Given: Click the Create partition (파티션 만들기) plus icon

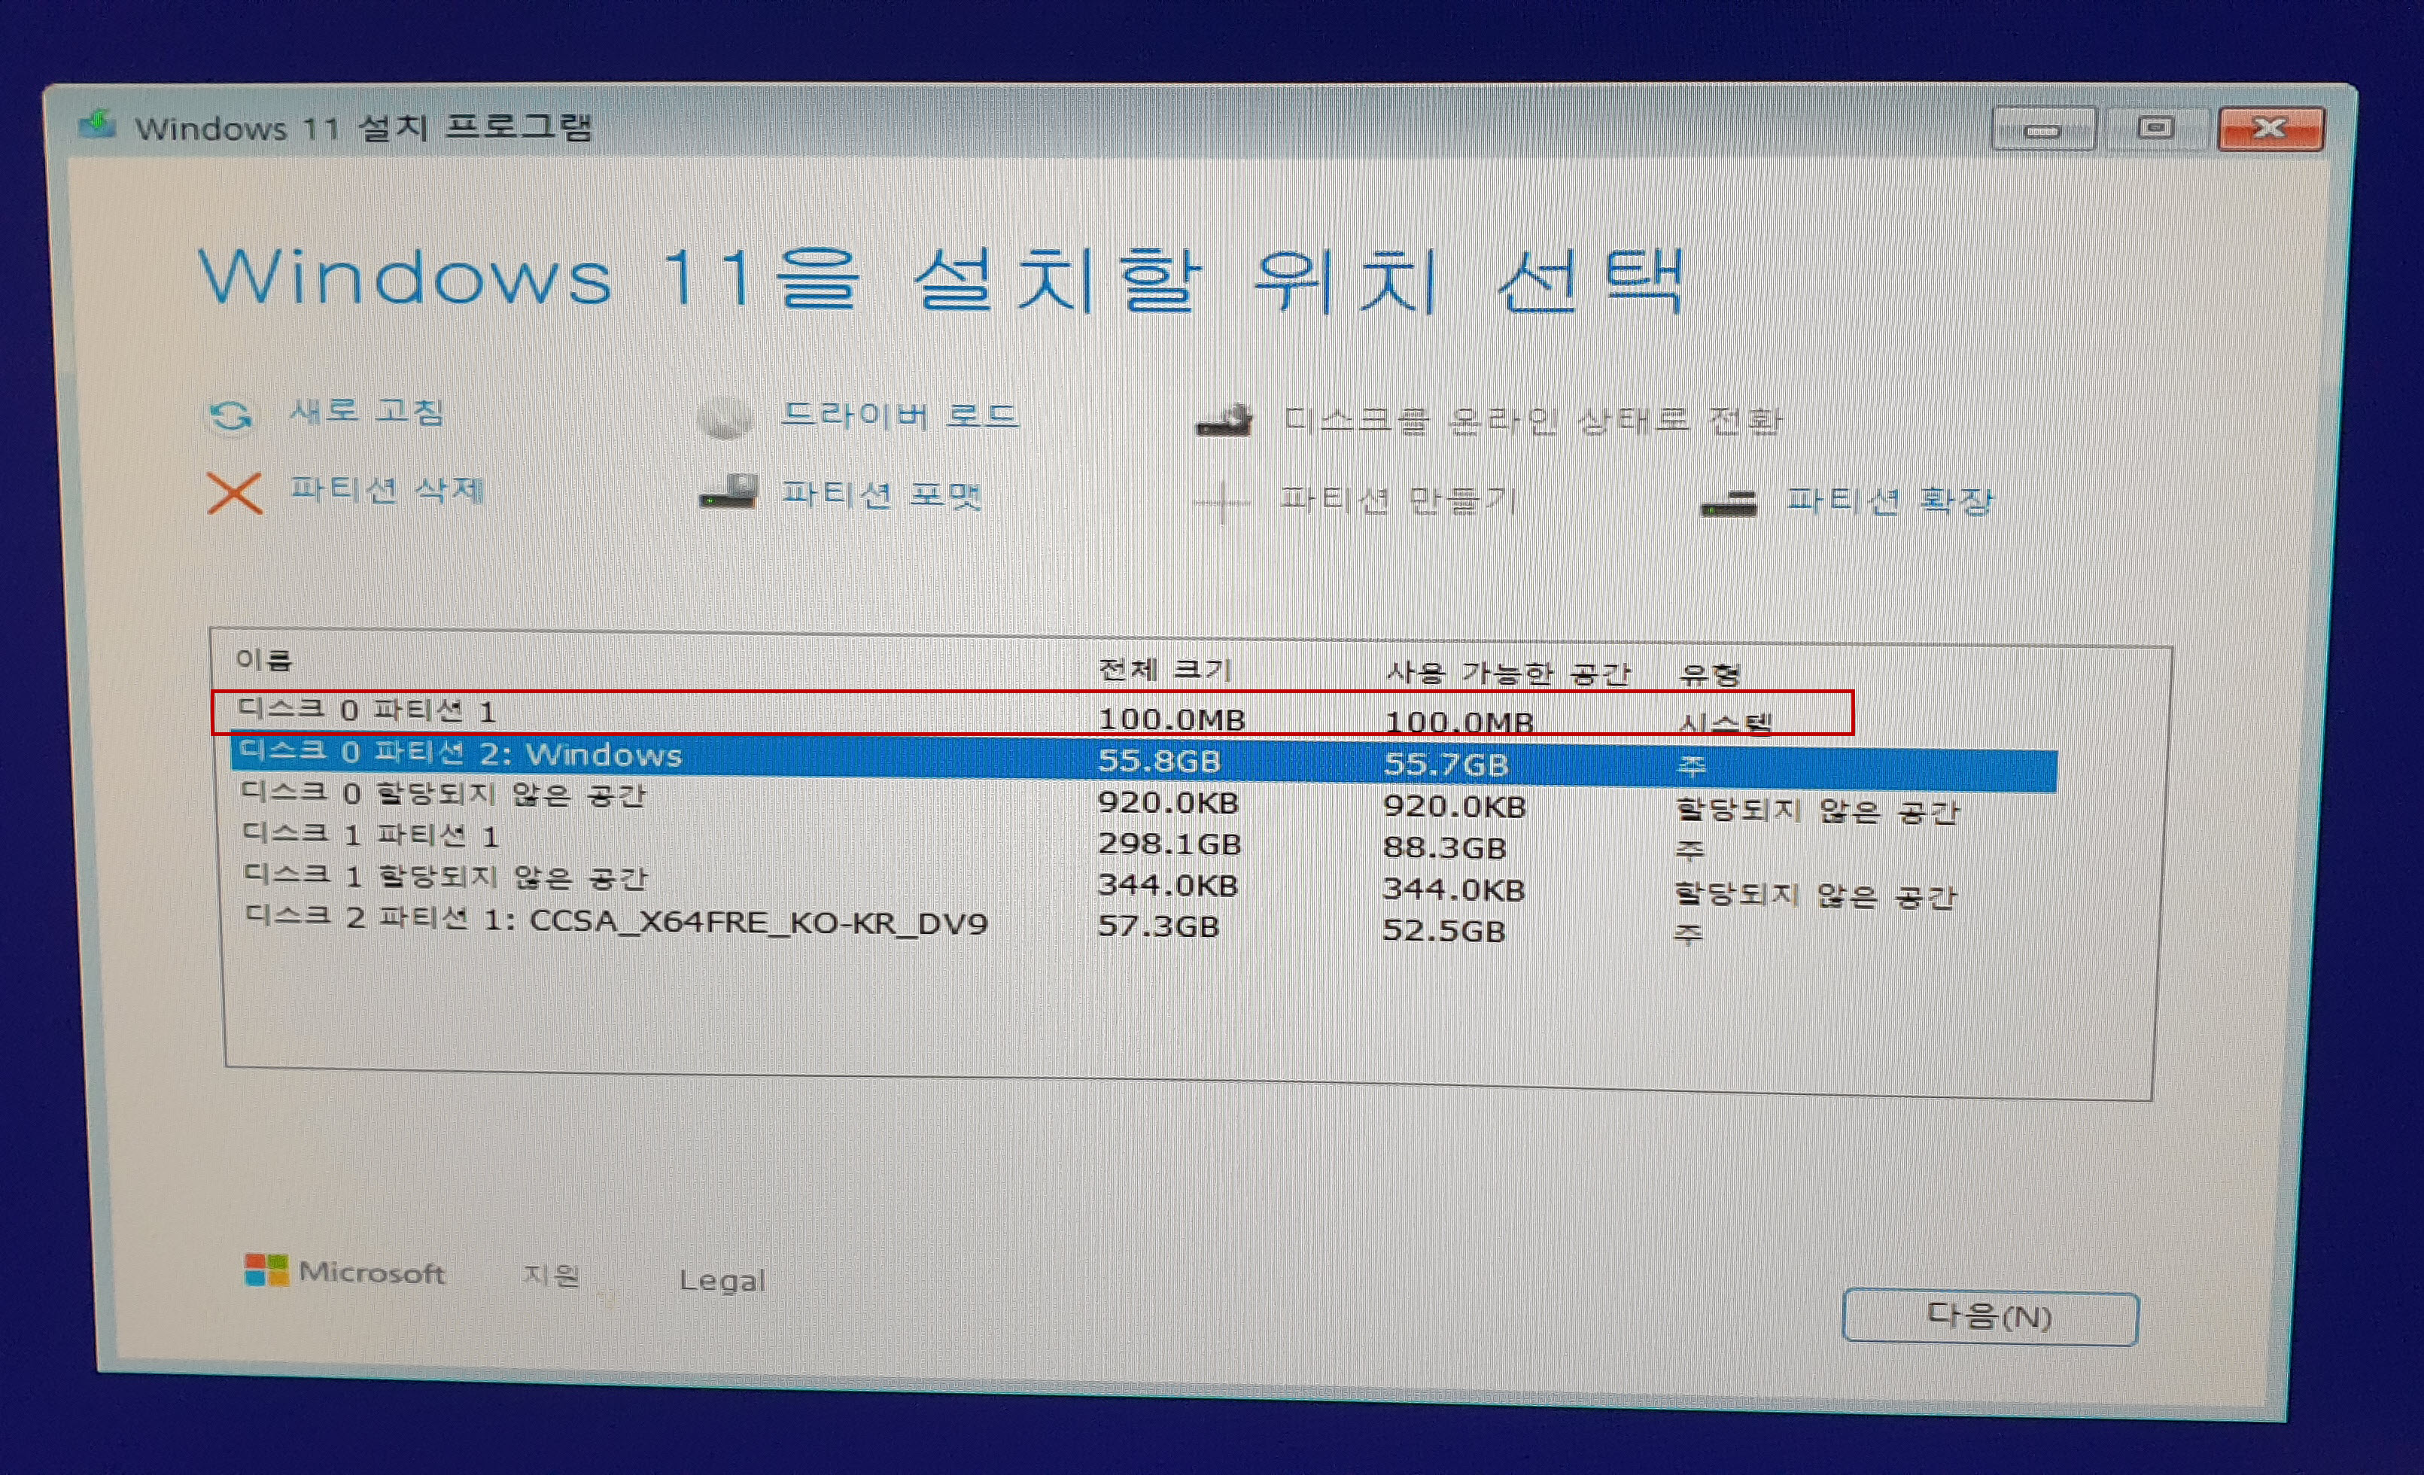Looking at the screenshot, I should click(x=1222, y=503).
